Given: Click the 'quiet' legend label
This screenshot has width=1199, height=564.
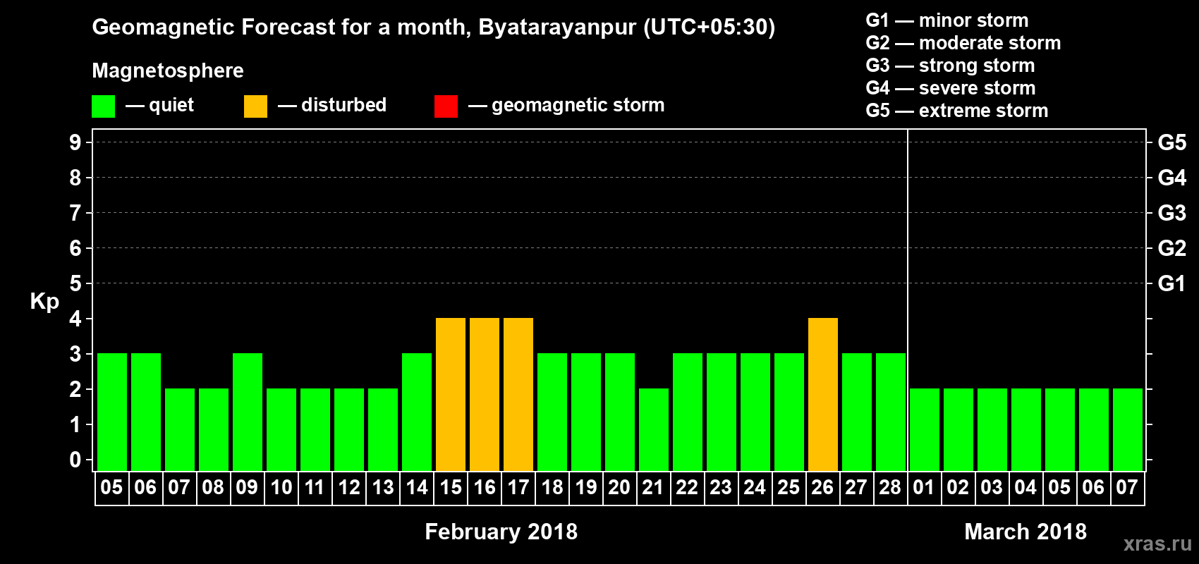Looking at the screenshot, I should coord(171,105).
